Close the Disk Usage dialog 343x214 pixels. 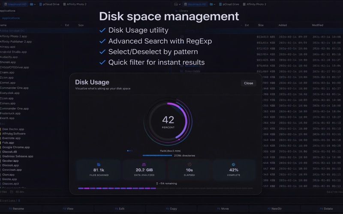tap(249, 83)
